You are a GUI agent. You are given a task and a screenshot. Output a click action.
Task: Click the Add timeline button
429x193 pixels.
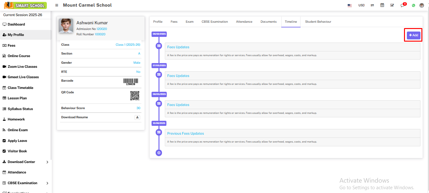point(413,35)
